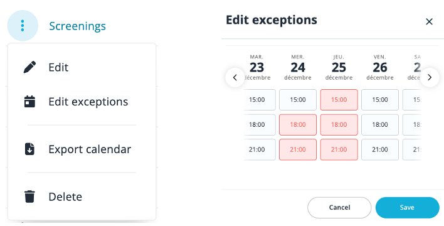Show next dates with right arrow

click(x=430, y=77)
